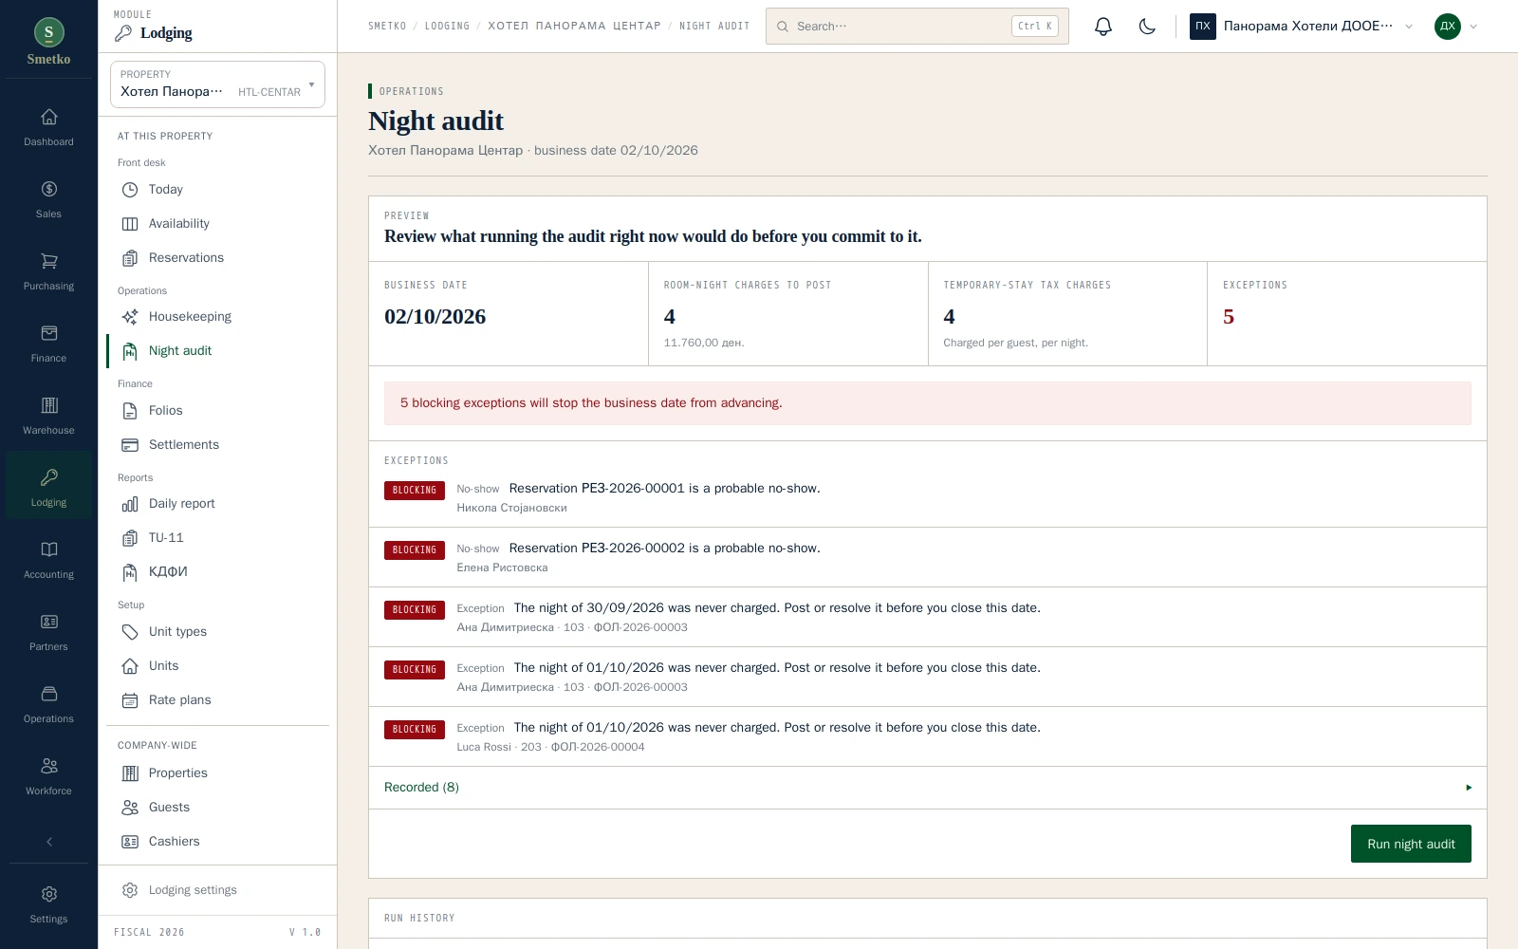Open the TU-11 report
The width and height of the screenshot is (1518, 949).
[217, 538]
